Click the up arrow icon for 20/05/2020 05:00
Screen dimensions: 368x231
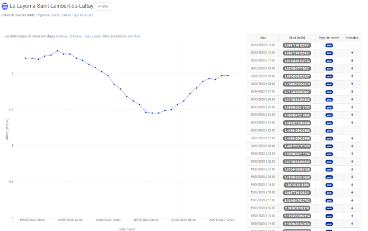coord(352,107)
